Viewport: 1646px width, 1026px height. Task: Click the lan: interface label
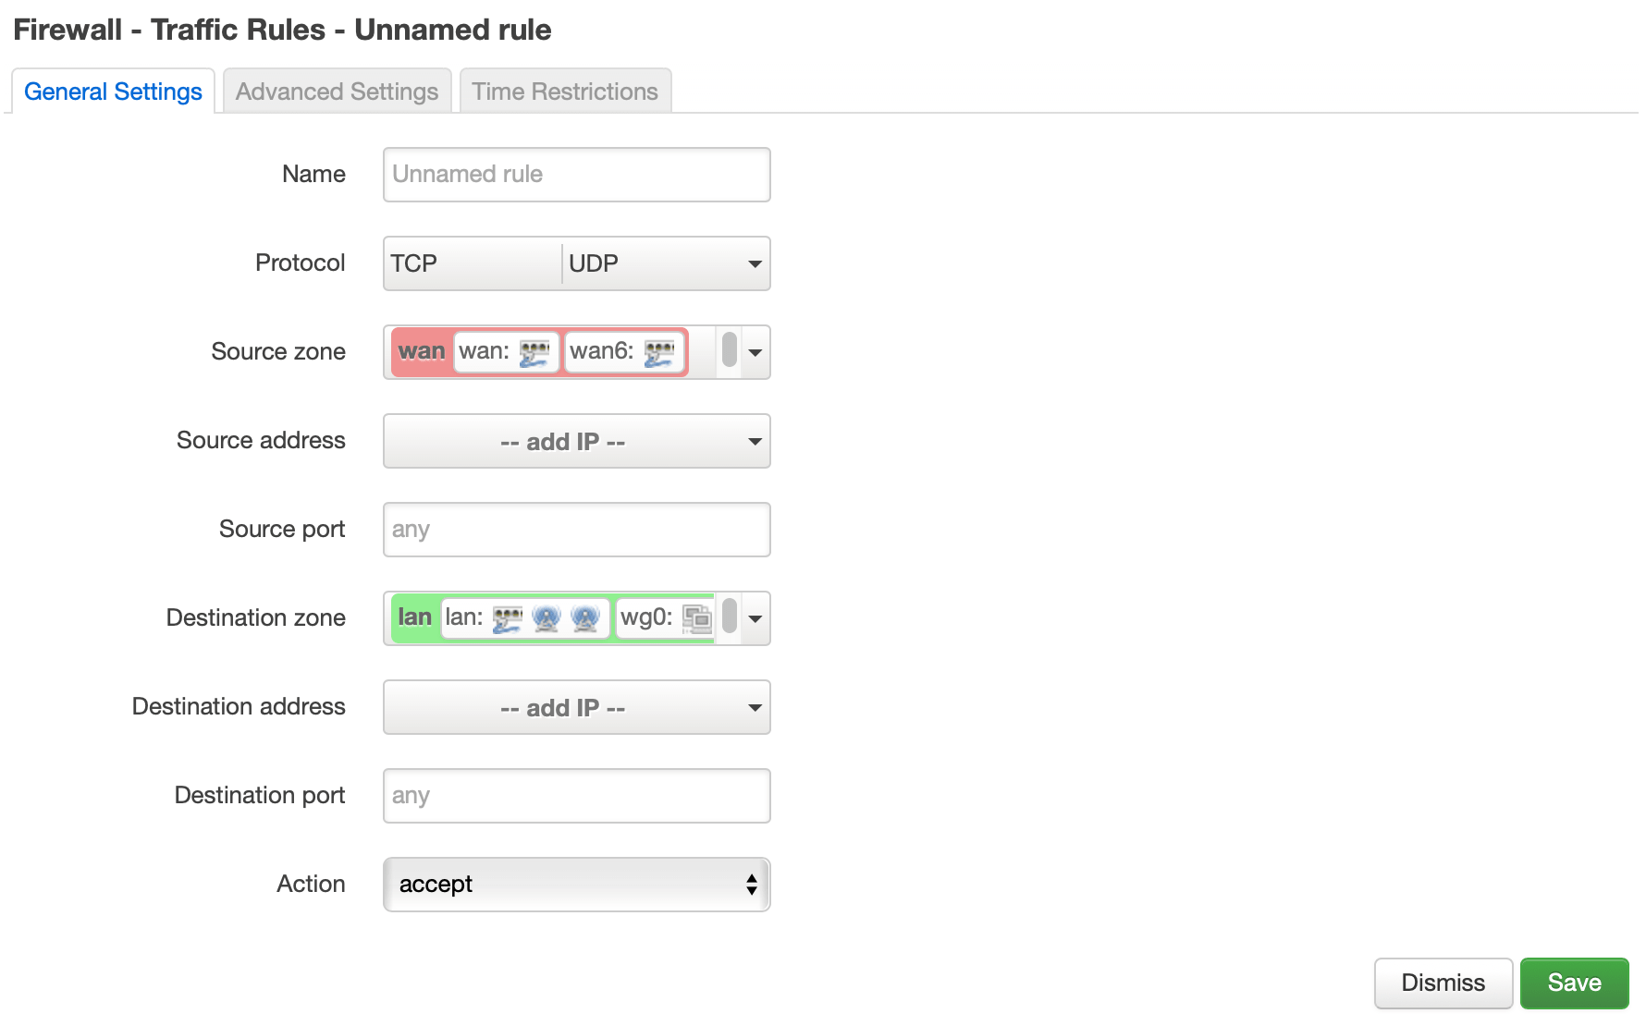(464, 617)
